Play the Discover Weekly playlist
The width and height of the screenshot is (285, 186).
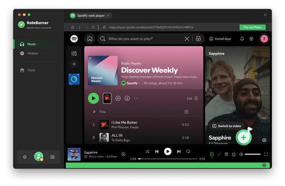[93, 98]
